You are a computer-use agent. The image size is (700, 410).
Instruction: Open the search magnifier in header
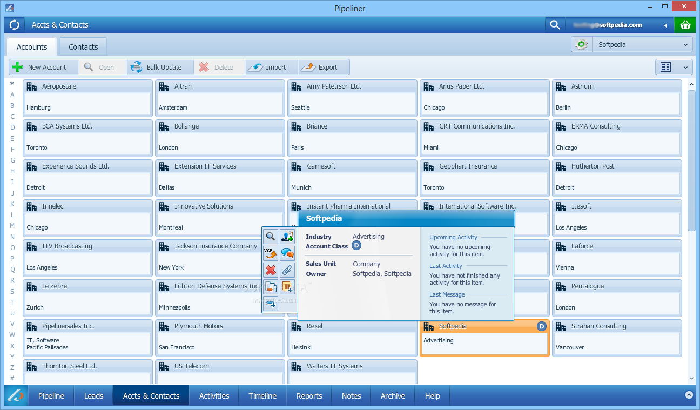[555, 25]
